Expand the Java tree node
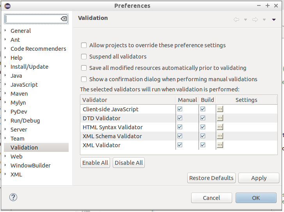 coord(5,76)
